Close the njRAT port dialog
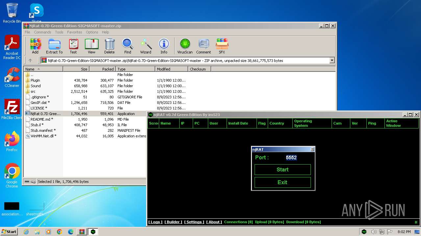The image size is (421, 236). (312, 149)
